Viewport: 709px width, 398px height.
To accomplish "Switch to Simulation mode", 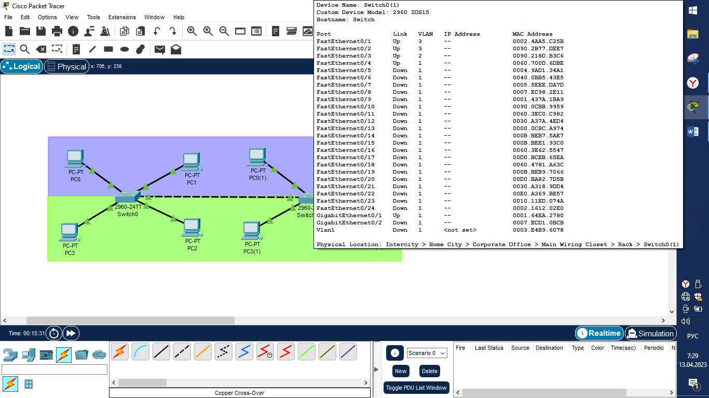I will click(651, 333).
